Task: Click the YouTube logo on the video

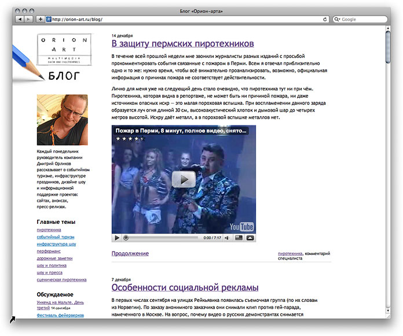Action: 242,227
